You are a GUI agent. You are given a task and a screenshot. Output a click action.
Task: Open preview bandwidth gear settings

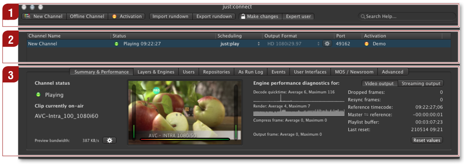click(x=109, y=140)
